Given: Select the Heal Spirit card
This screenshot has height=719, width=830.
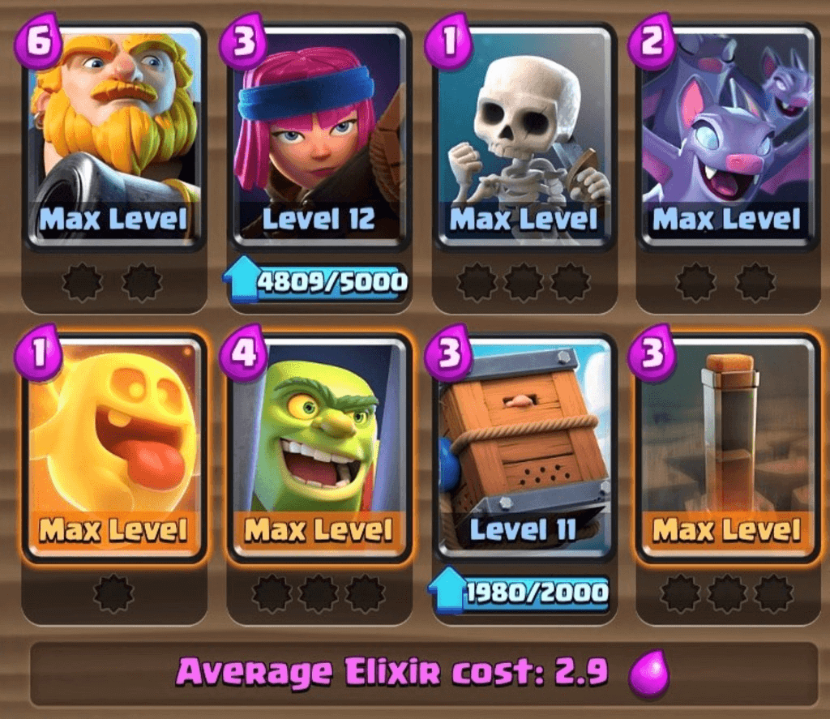Looking at the screenshot, I should point(114,448).
